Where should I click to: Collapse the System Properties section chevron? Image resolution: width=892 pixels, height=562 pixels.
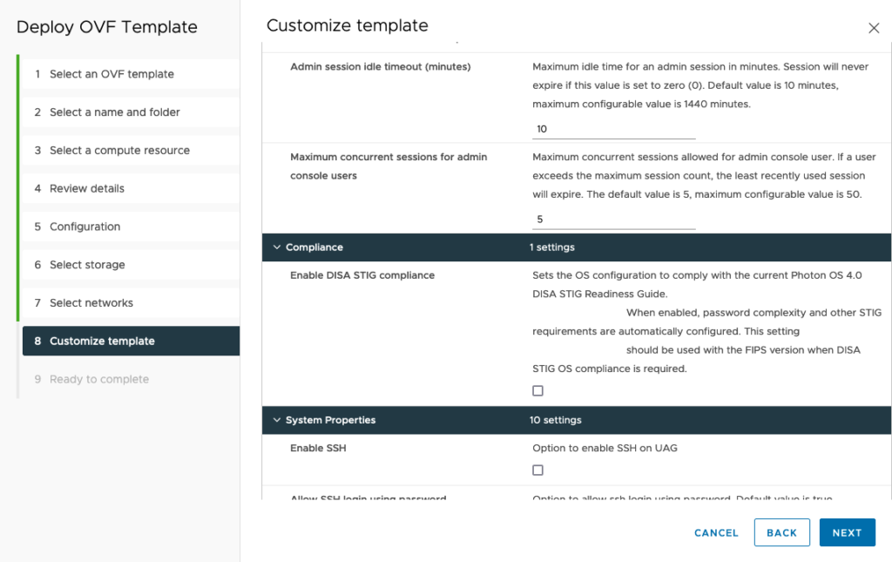tap(276, 420)
